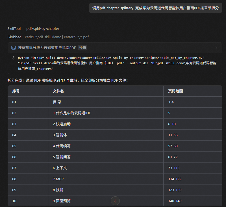Click page range 73-113
The image size is (226, 207).
click(x=174, y=168)
